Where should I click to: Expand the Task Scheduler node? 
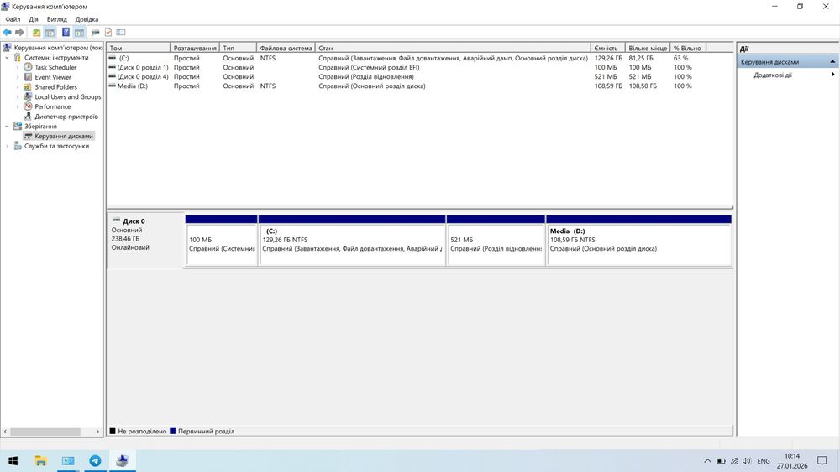tap(17, 67)
